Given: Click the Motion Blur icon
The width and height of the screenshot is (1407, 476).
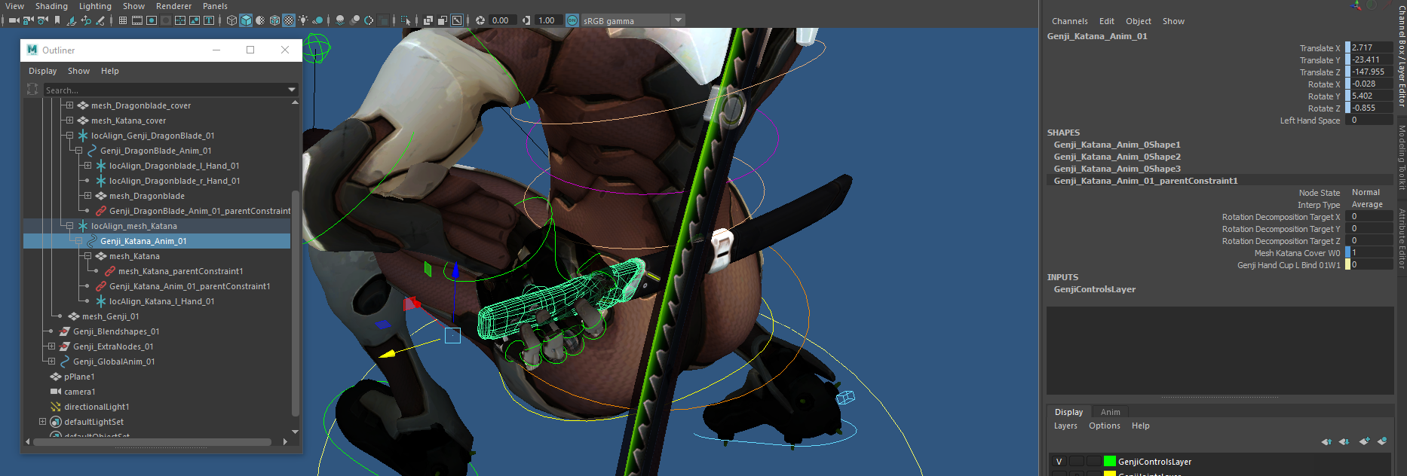Looking at the screenshot, I should 354,20.
